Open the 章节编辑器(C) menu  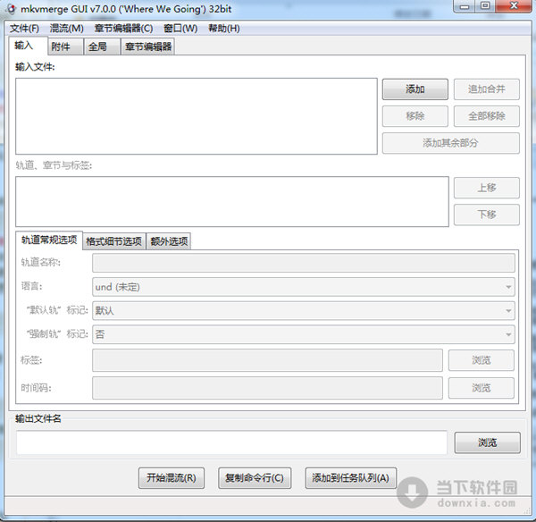coord(123,28)
